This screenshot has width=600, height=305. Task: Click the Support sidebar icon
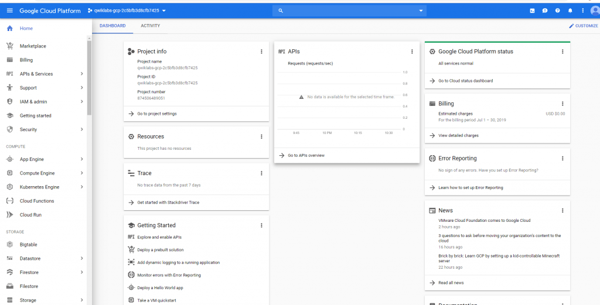pos(10,88)
